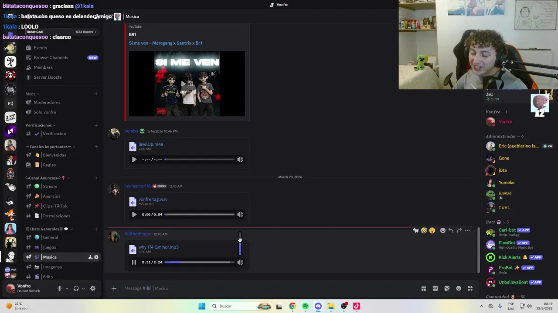Open Spotify from the Windows taskbar

pyautogui.click(x=305, y=306)
